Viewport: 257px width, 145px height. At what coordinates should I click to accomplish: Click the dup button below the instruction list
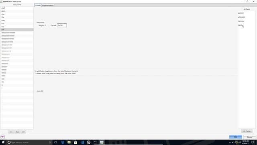click(x=17, y=132)
